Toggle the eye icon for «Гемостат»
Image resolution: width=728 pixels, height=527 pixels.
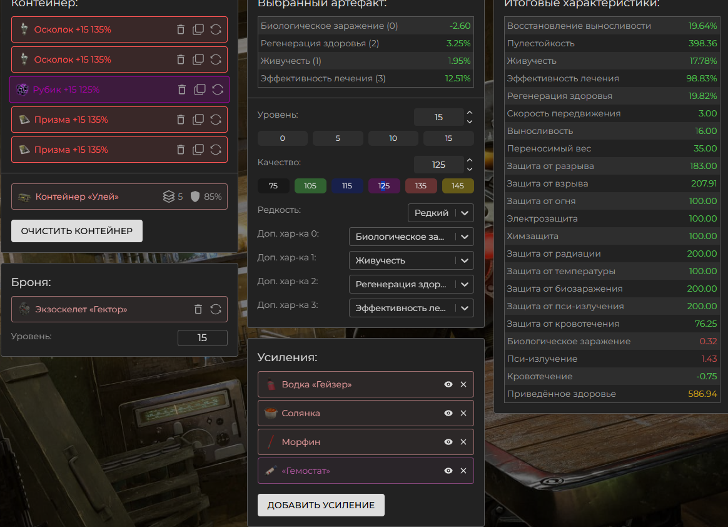click(x=448, y=471)
